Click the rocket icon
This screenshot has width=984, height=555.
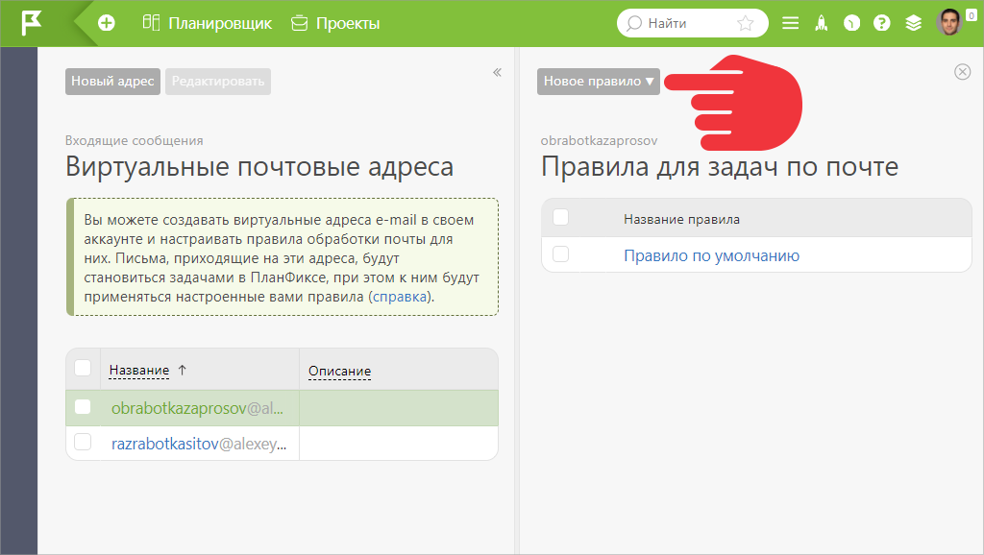pyautogui.click(x=821, y=23)
